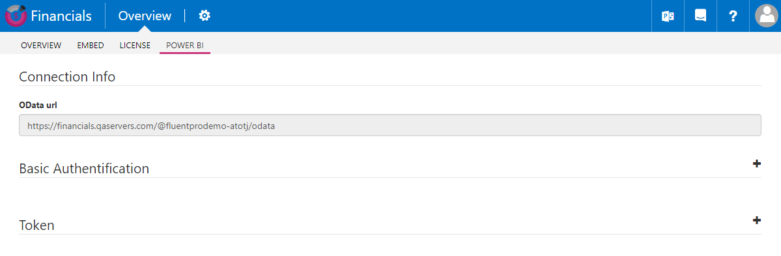Open the feedback chat bubble icon
The height and width of the screenshot is (256, 781).
coord(700,16)
